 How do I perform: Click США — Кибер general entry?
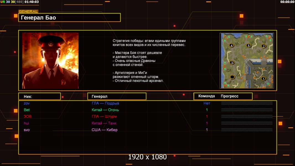point(104,130)
